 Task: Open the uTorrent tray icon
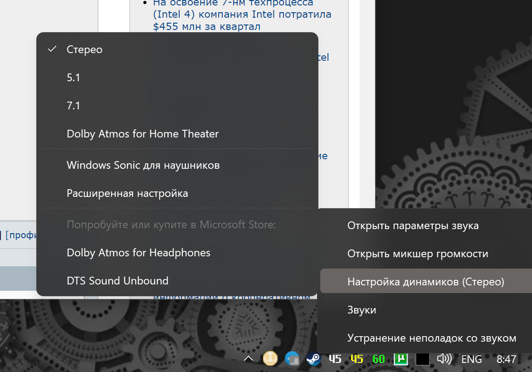[400, 359]
